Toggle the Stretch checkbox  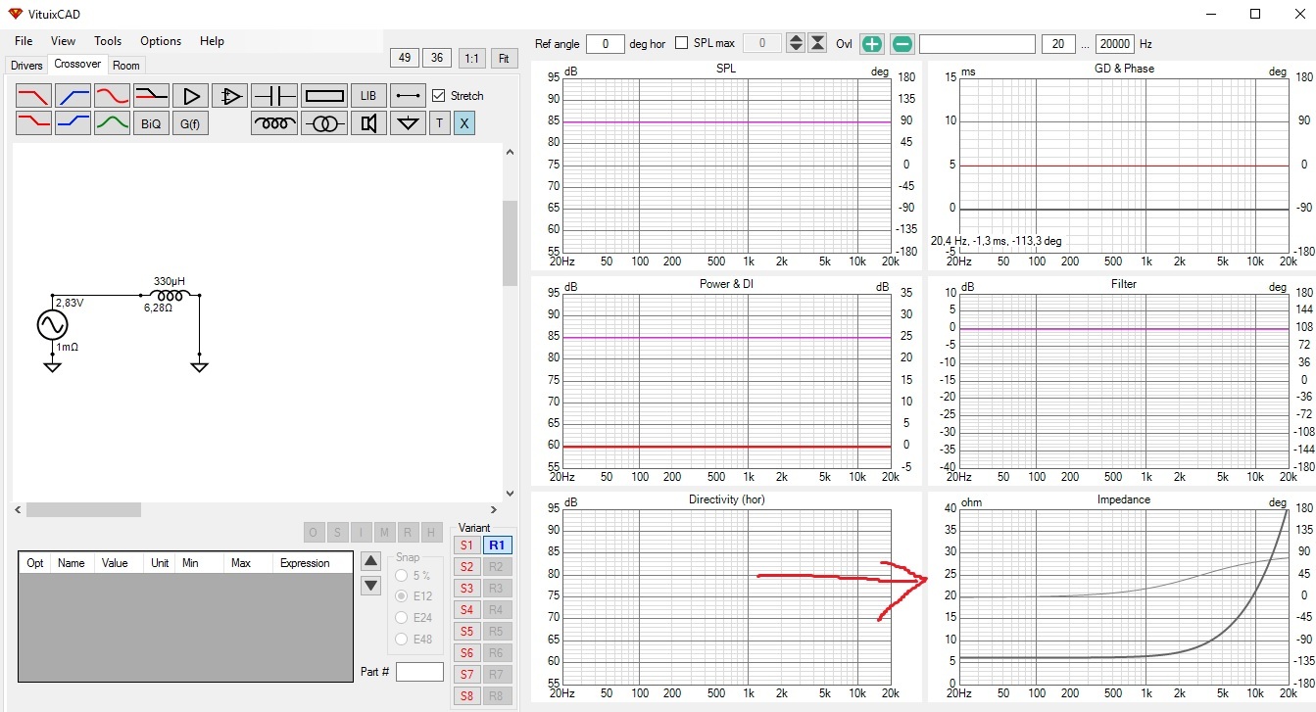[438, 96]
